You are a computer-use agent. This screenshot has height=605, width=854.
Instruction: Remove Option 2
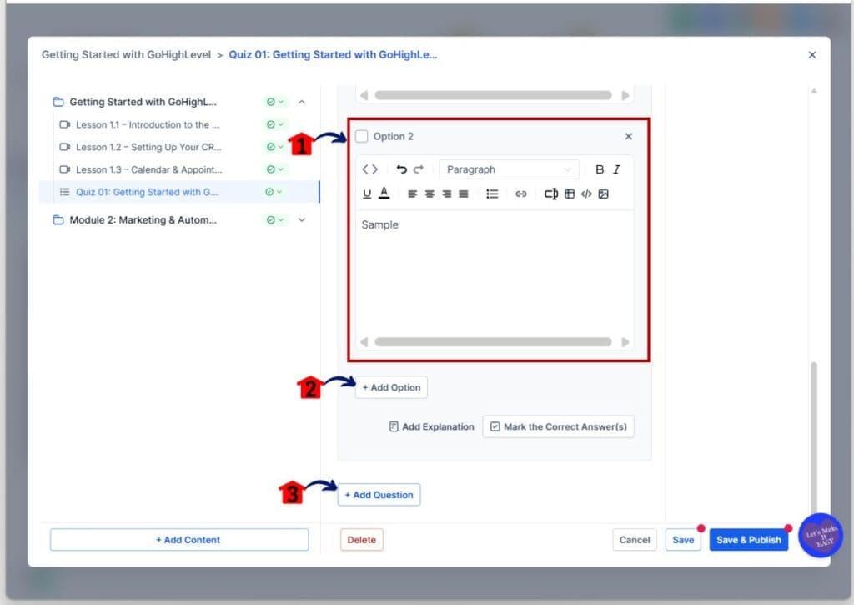coord(629,136)
